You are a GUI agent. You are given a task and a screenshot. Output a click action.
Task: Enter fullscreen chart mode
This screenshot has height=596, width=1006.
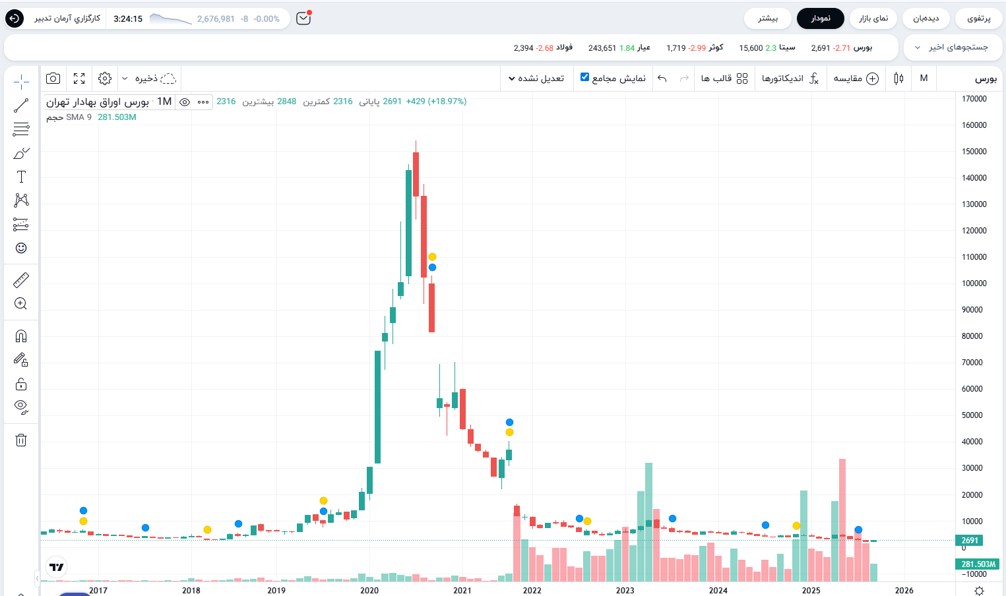[x=79, y=78]
